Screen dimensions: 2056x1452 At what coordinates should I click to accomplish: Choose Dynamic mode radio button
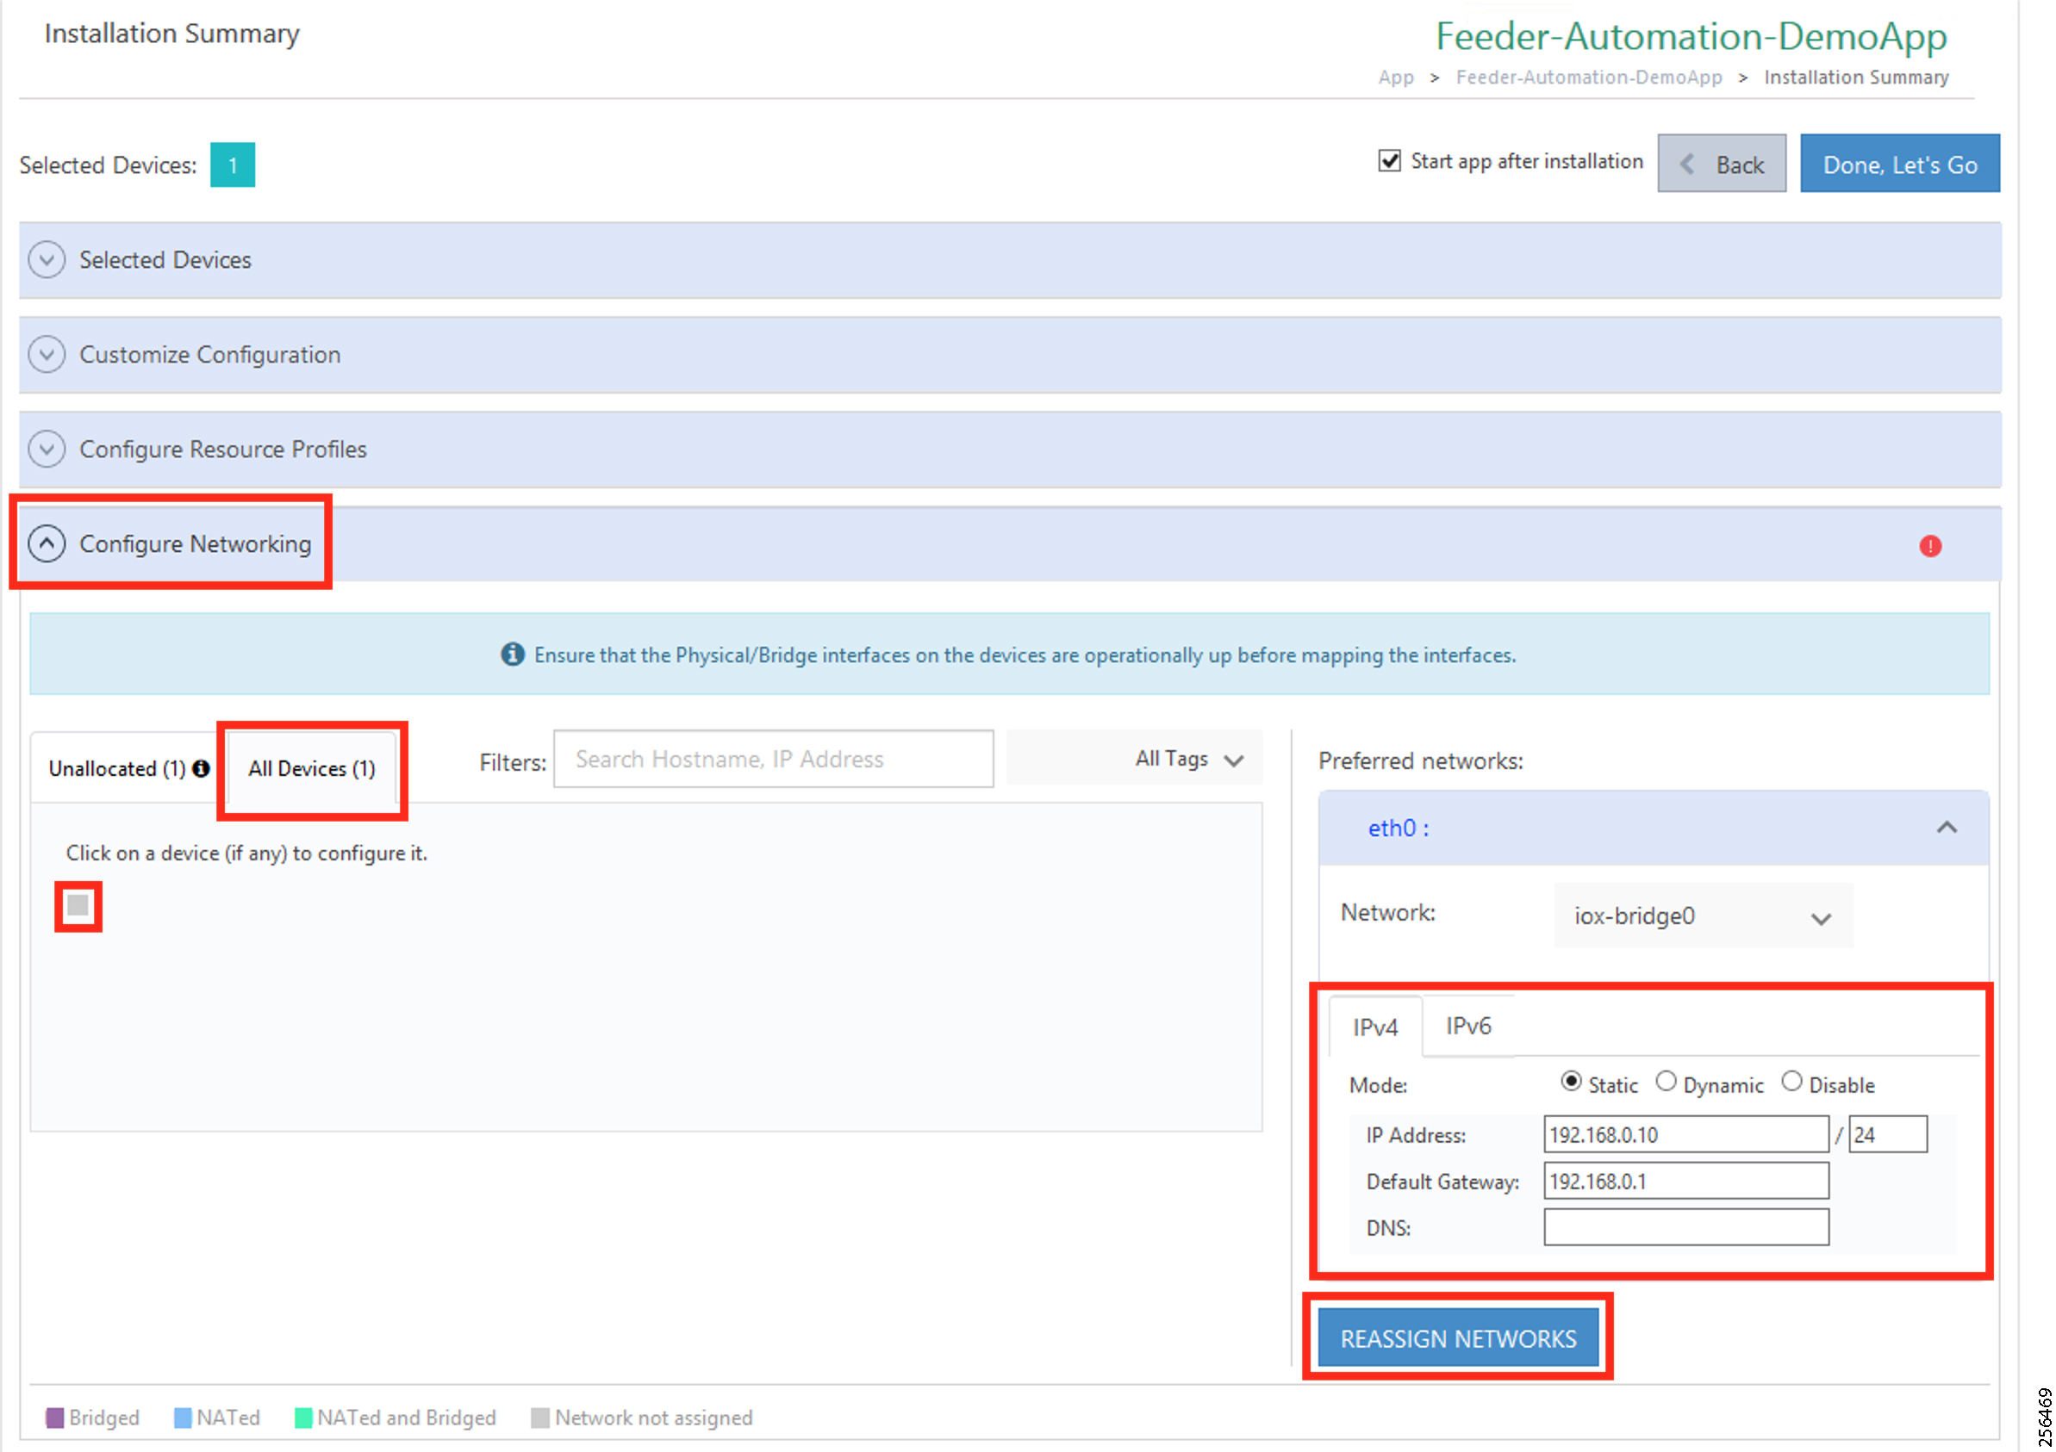click(x=1666, y=1082)
